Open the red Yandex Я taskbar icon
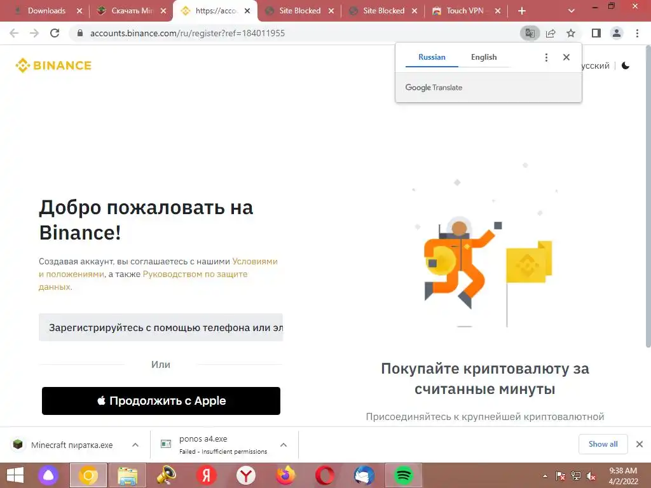The height and width of the screenshot is (488, 651). point(207,475)
